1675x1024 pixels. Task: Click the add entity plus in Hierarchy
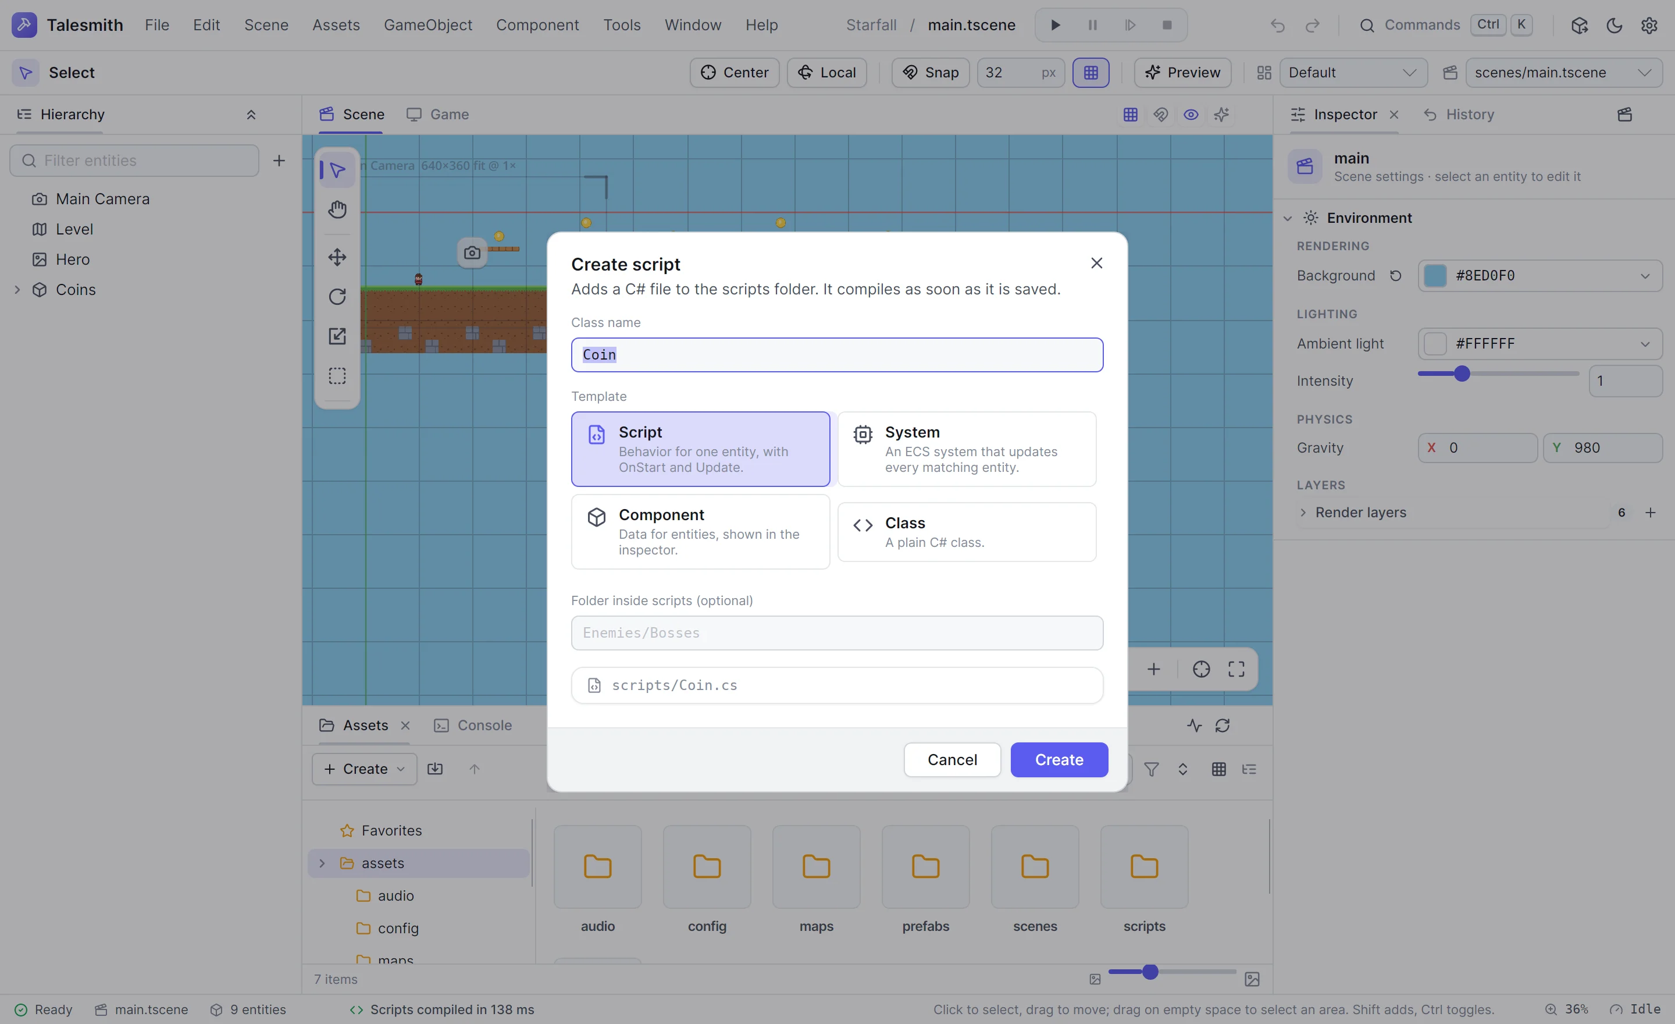(279, 161)
